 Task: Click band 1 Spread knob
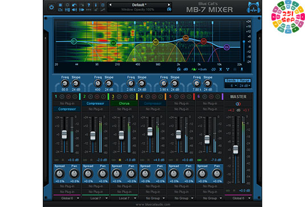[60, 173]
